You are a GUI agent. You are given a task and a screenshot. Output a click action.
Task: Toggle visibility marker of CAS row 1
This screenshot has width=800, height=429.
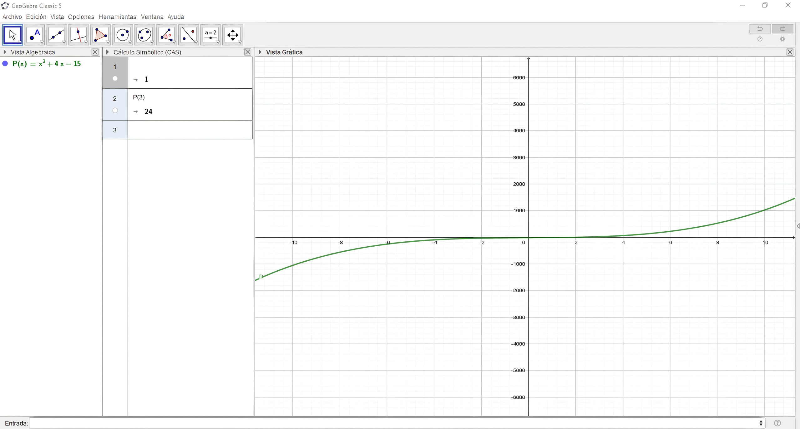115,79
